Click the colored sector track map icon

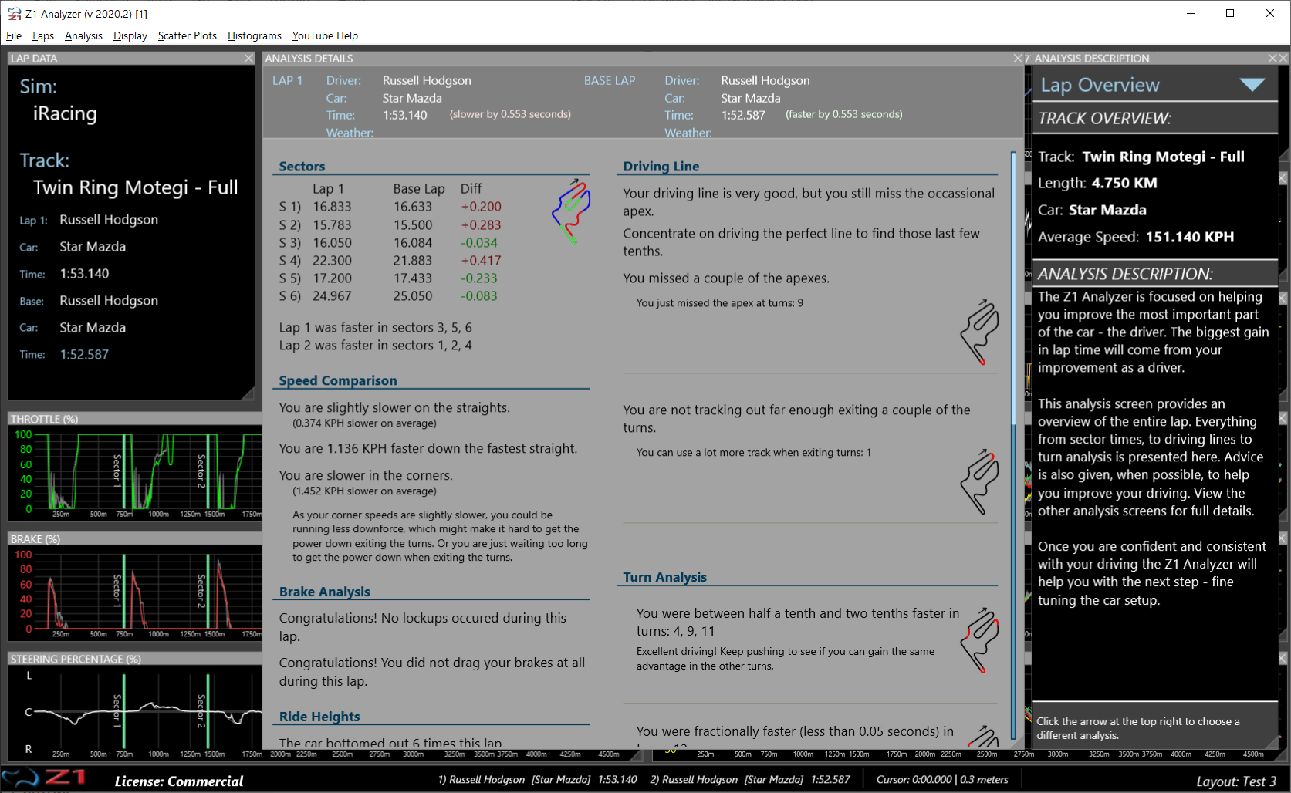571,211
